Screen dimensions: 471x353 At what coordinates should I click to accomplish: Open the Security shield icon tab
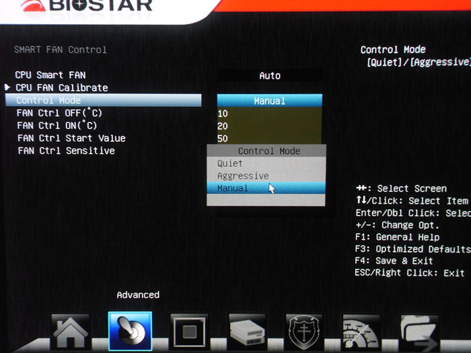(x=304, y=331)
